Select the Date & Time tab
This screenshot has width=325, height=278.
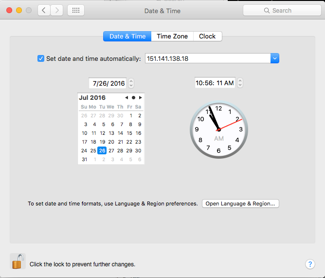(127, 37)
